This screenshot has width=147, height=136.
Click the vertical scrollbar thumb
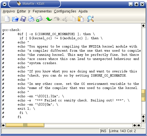pyautogui.click(x=143, y=95)
